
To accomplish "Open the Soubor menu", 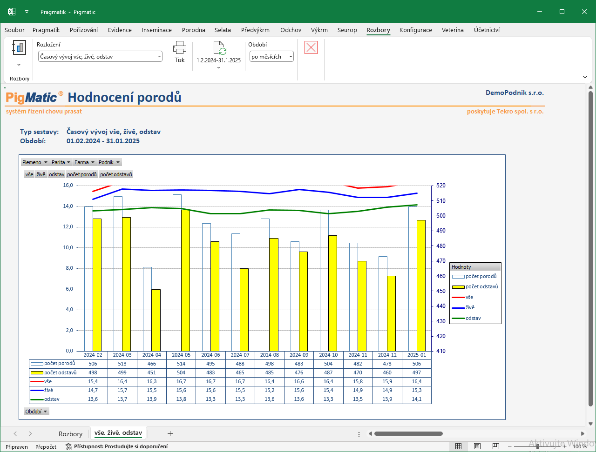I will 14,30.
